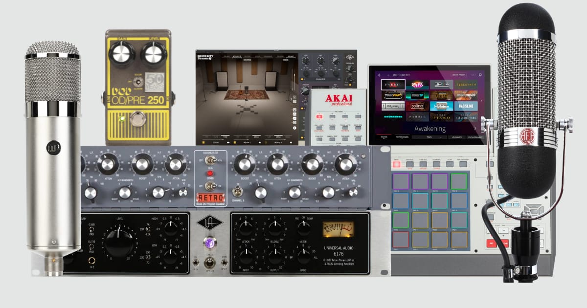Choose the Fabric Piano instrument tile
The height and width of the screenshot is (308, 587).
442,117
